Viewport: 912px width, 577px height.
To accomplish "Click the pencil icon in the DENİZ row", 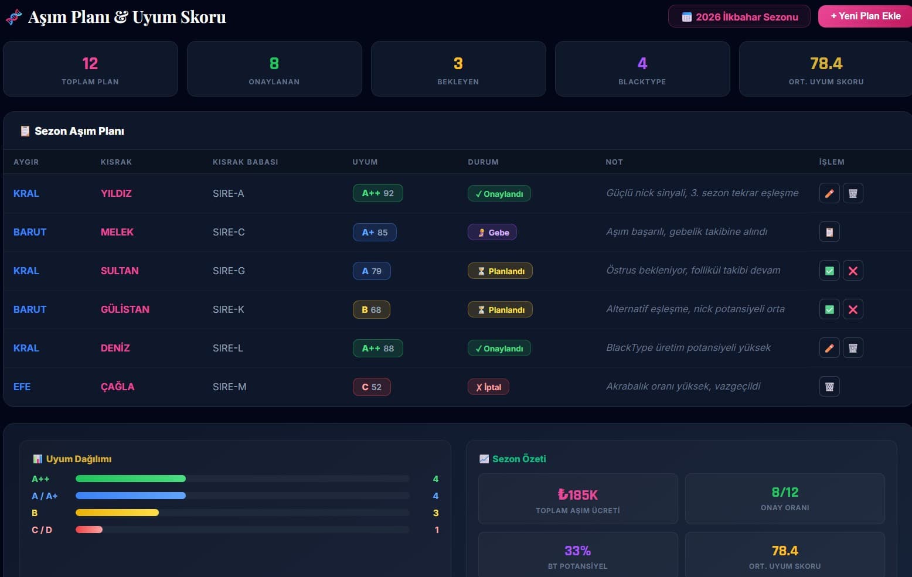I will pos(829,348).
